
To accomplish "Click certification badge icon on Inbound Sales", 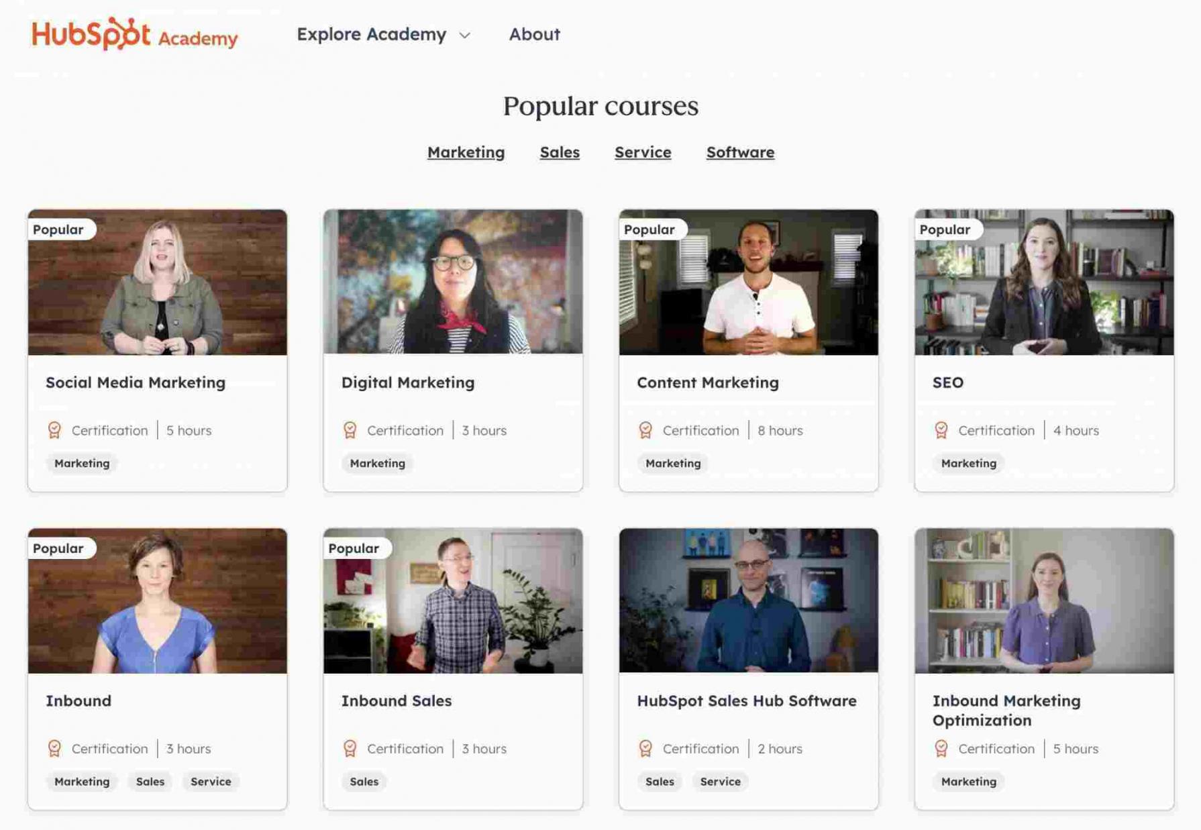I will click(x=350, y=748).
